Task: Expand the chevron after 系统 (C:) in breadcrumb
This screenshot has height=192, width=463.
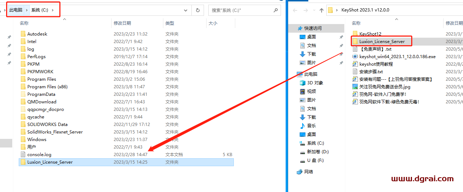Action: (x=53, y=10)
